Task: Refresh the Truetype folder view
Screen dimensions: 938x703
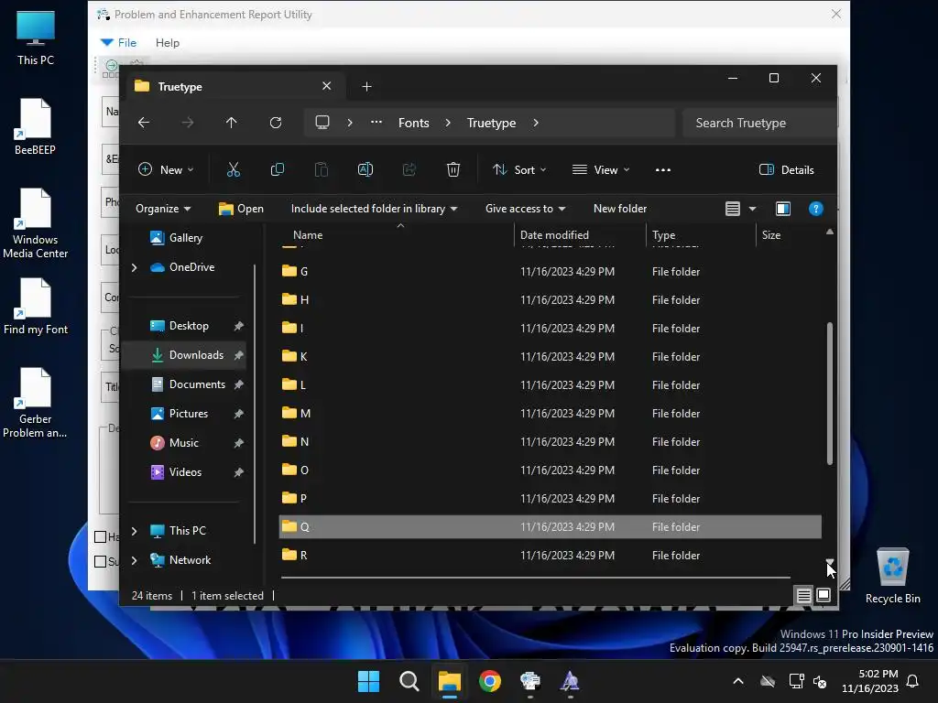Action: (x=275, y=123)
